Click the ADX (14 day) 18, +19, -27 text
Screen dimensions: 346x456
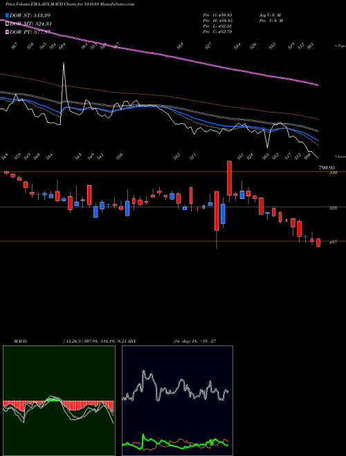194,341
